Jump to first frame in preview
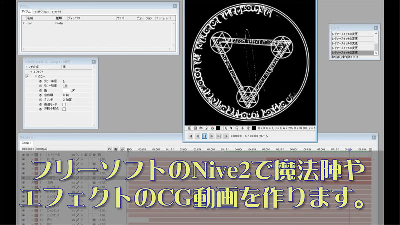This screenshot has width=400, height=225. tap(190, 136)
